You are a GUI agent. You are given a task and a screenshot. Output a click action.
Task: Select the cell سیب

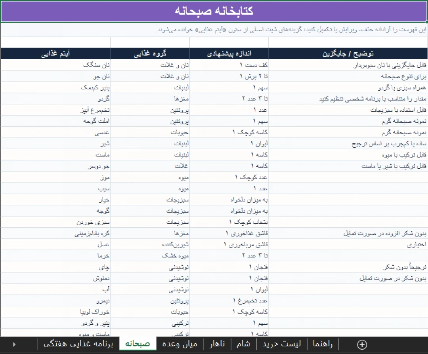(x=56, y=188)
